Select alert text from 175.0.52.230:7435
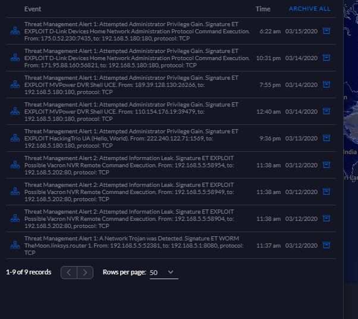Image resolution: width=358 pixels, height=319 pixels. 137,31
